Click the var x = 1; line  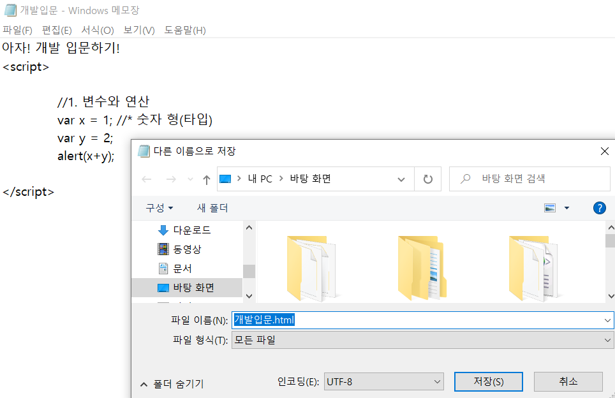click(135, 120)
